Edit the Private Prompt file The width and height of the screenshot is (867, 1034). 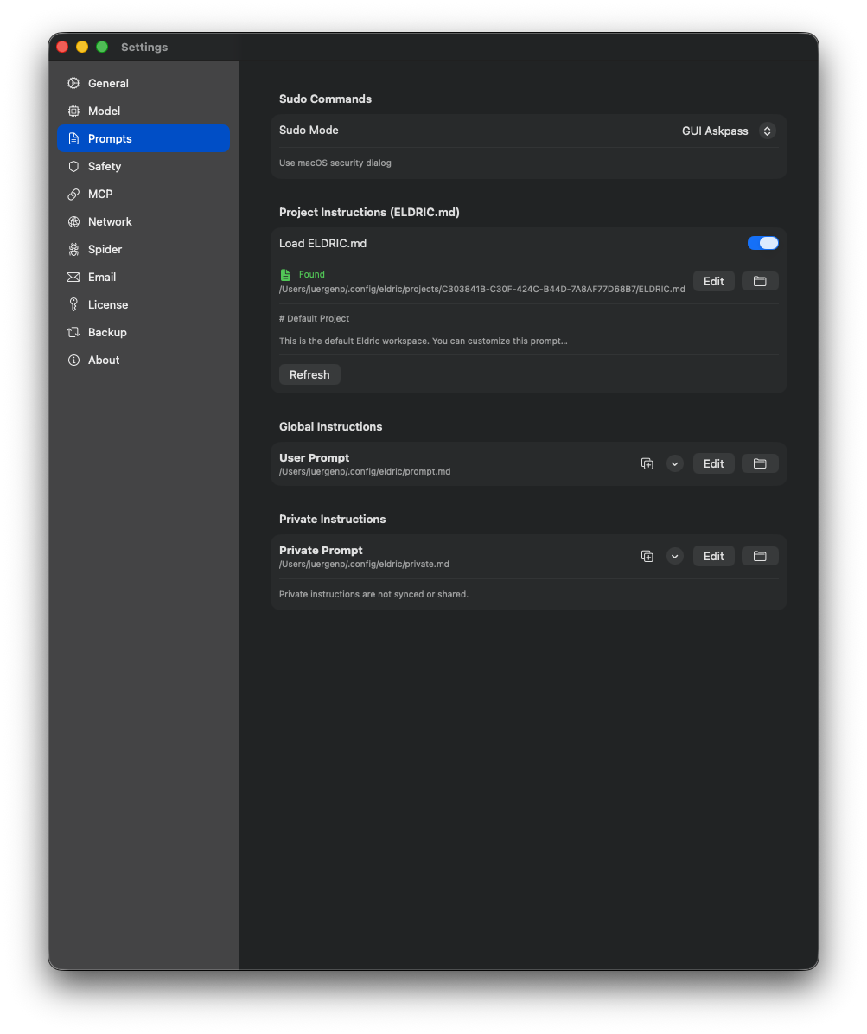point(713,556)
